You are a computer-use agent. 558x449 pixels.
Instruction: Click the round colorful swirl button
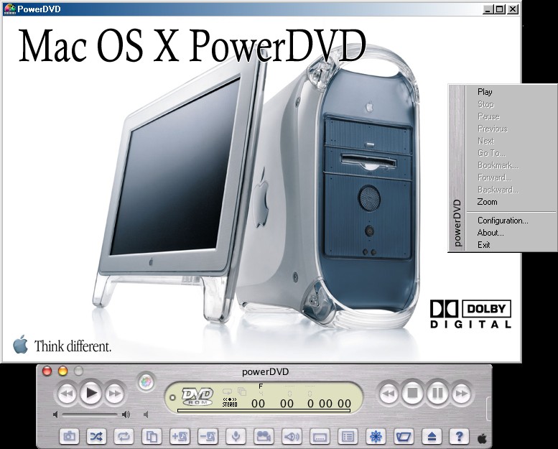click(x=146, y=382)
